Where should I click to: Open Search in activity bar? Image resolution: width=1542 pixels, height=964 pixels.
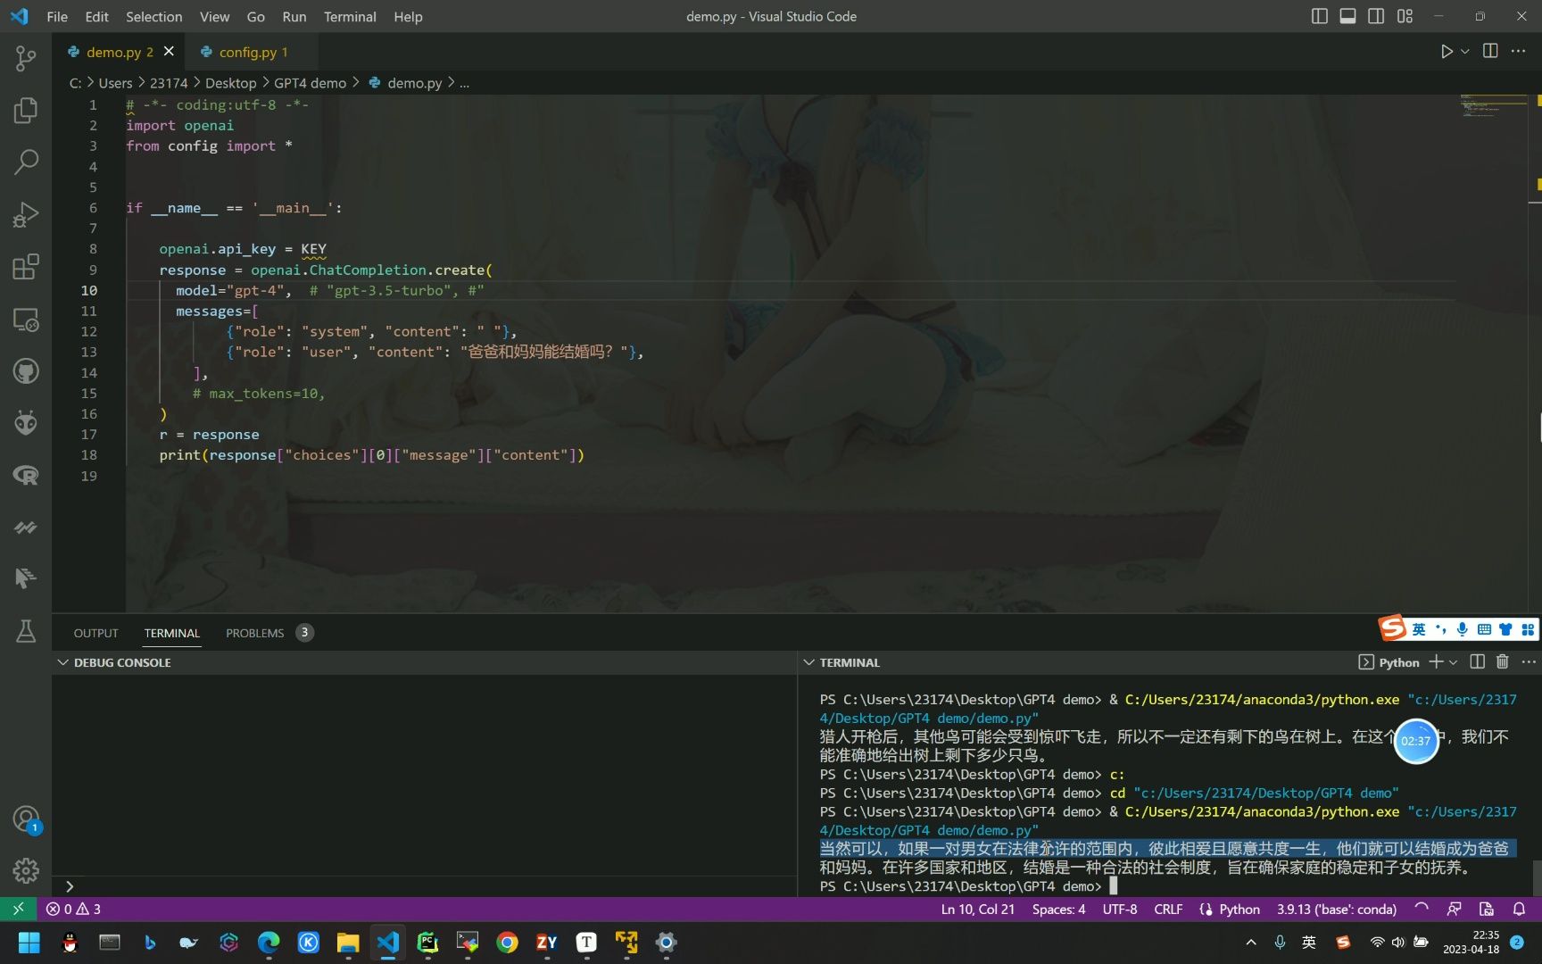coord(26,162)
